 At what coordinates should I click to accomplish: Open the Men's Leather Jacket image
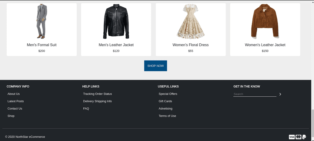coord(116,21)
